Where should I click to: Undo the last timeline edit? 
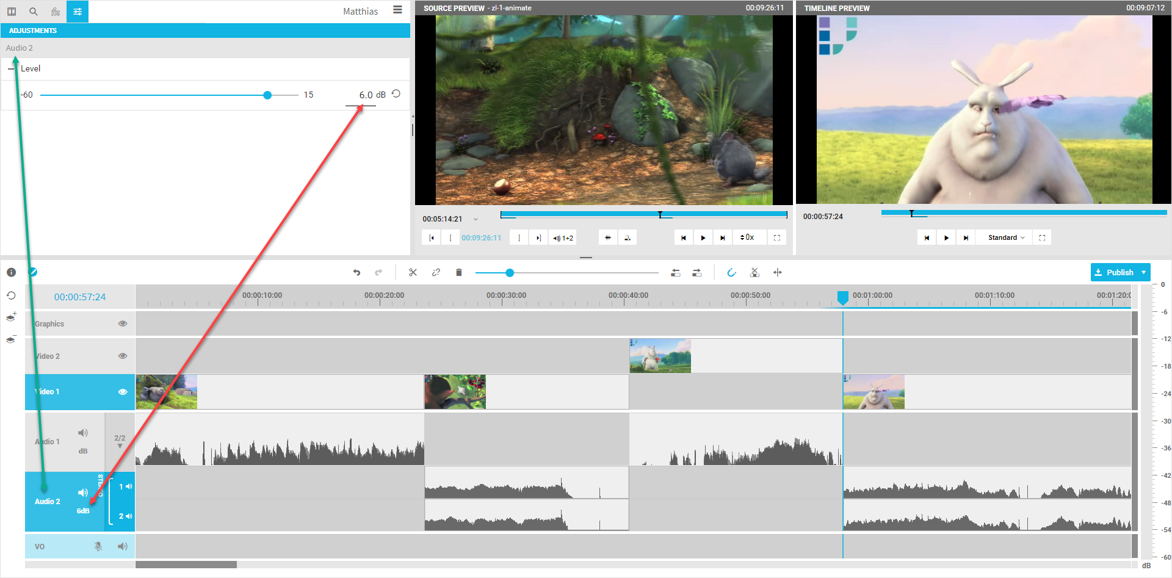click(x=356, y=273)
